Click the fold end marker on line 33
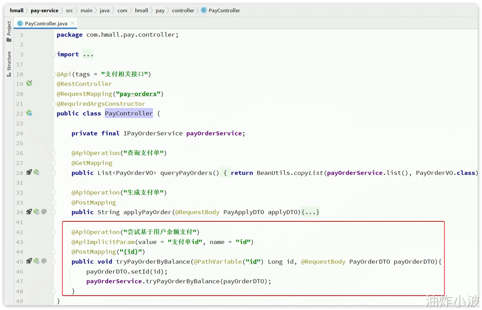The height and width of the screenshot is (310, 482). (x=53, y=202)
